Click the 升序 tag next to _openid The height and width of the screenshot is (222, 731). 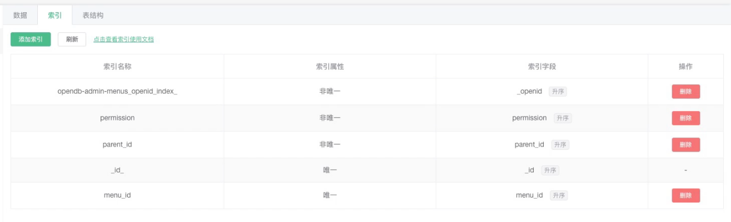point(558,92)
